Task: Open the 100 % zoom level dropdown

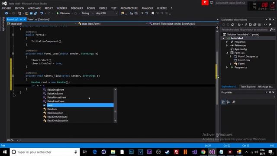Action: point(17,140)
